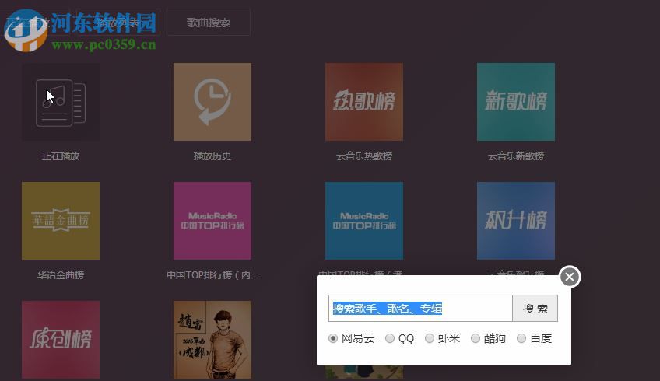Open the 原创榜 crimson chart tile
This screenshot has height=381, width=660.
[x=61, y=339]
